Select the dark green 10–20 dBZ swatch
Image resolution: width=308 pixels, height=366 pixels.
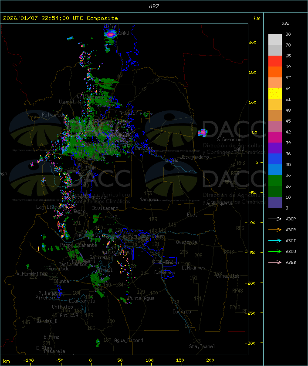pyautogui.click(x=275, y=192)
